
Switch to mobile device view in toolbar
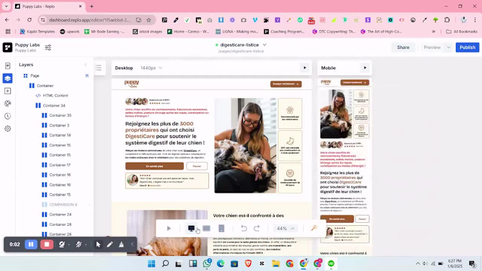(221, 228)
